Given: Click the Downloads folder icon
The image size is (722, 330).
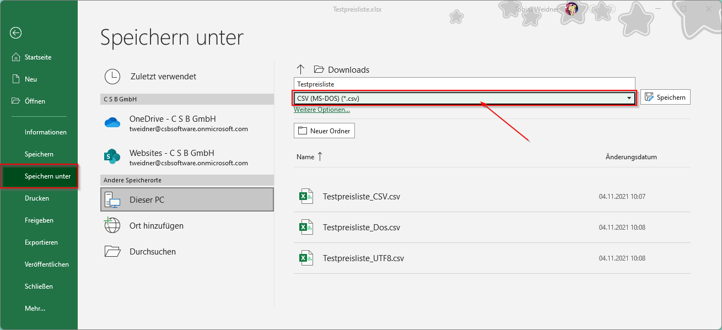Looking at the screenshot, I should click(319, 69).
